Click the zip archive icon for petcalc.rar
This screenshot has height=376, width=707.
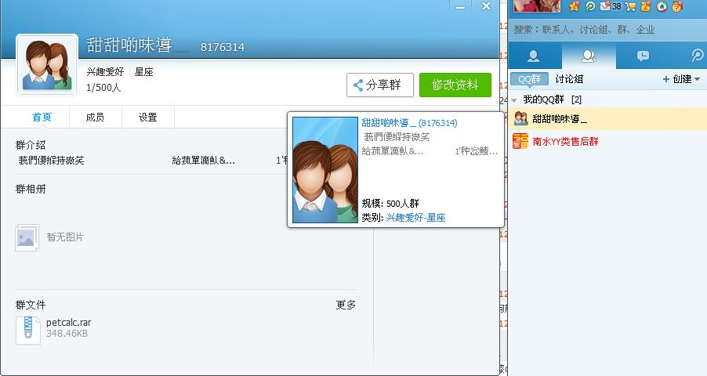pos(28,330)
